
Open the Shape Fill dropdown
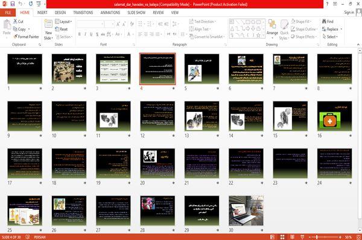tap(301, 22)
